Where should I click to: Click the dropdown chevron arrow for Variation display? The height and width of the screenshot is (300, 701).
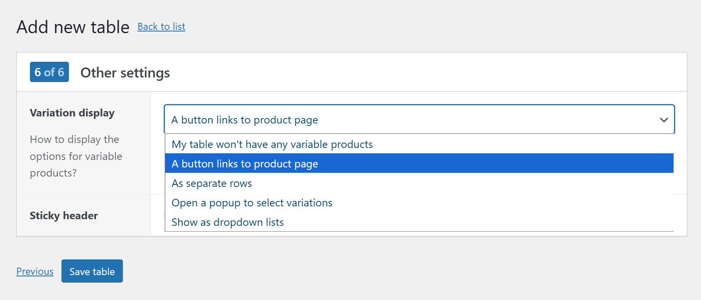click(664, 120)
